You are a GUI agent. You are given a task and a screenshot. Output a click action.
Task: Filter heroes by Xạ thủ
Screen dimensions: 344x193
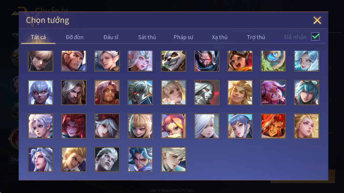pyautogui.click(x=219, y=37)
